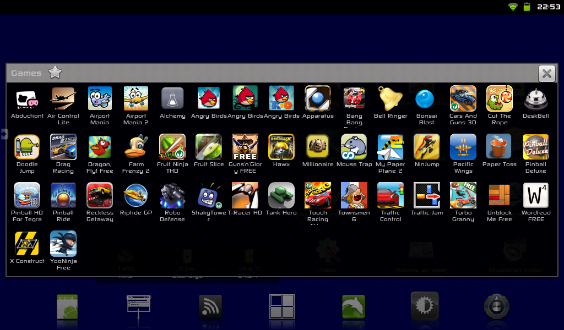Open the Dolphin browser dock icon
The height and width of the screenshot is (330, 564).
click(353, 306)
